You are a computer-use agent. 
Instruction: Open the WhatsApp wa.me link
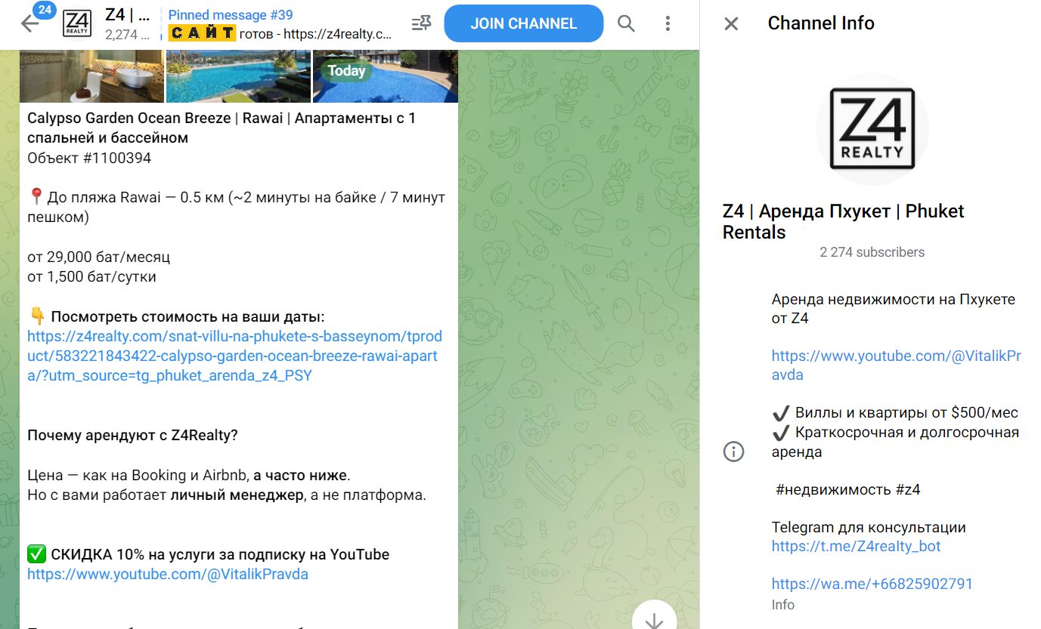tap(872, 584)
